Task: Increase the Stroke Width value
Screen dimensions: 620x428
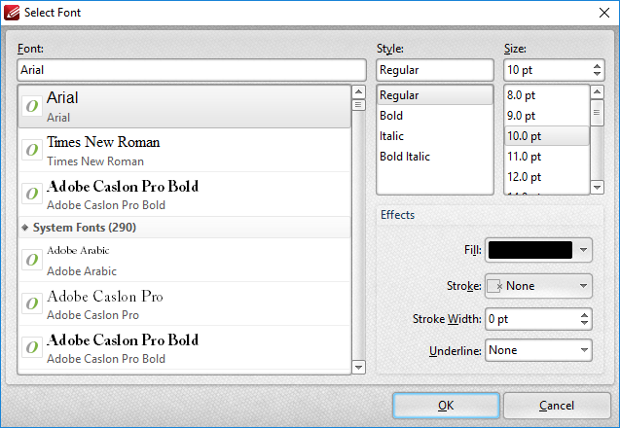Action: (584, 315)
